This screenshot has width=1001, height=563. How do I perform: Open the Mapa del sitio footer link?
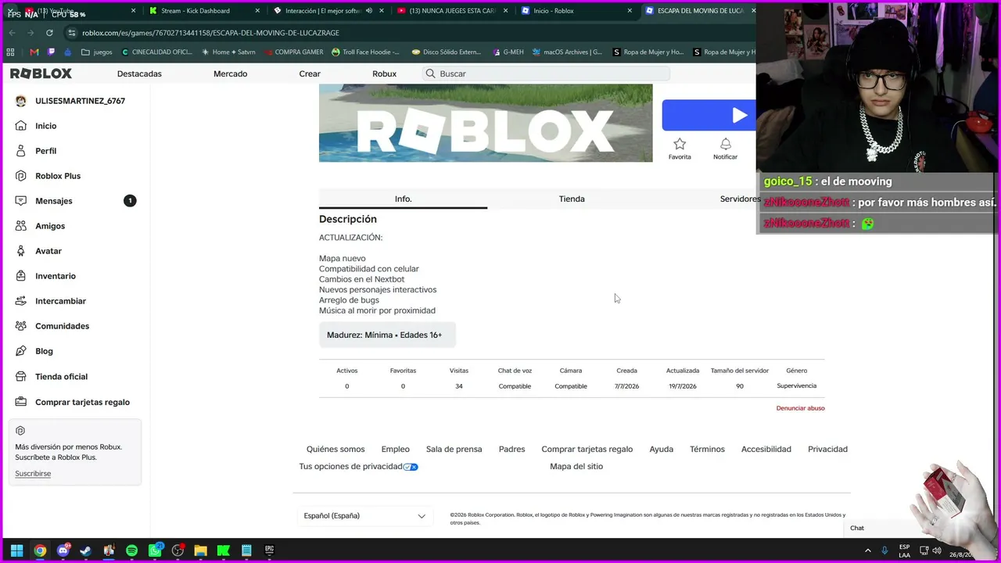tap(576, 467)
